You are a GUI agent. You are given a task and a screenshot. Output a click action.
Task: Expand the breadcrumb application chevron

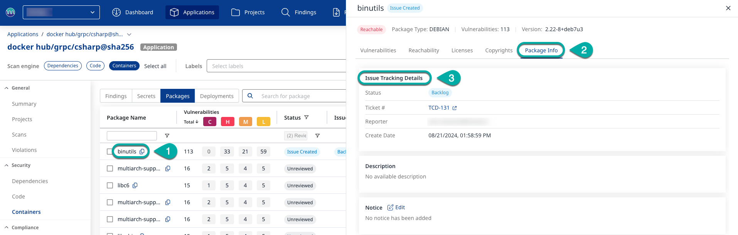coord(129,35)
